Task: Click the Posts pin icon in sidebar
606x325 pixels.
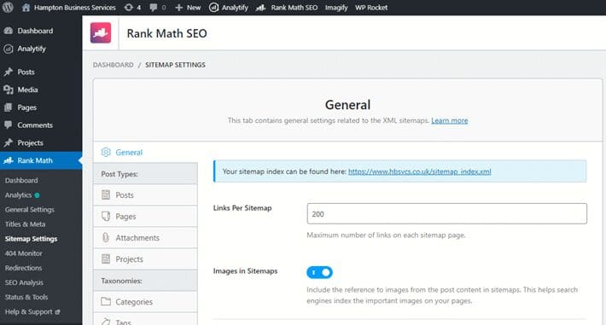Action: pos(9,72)
